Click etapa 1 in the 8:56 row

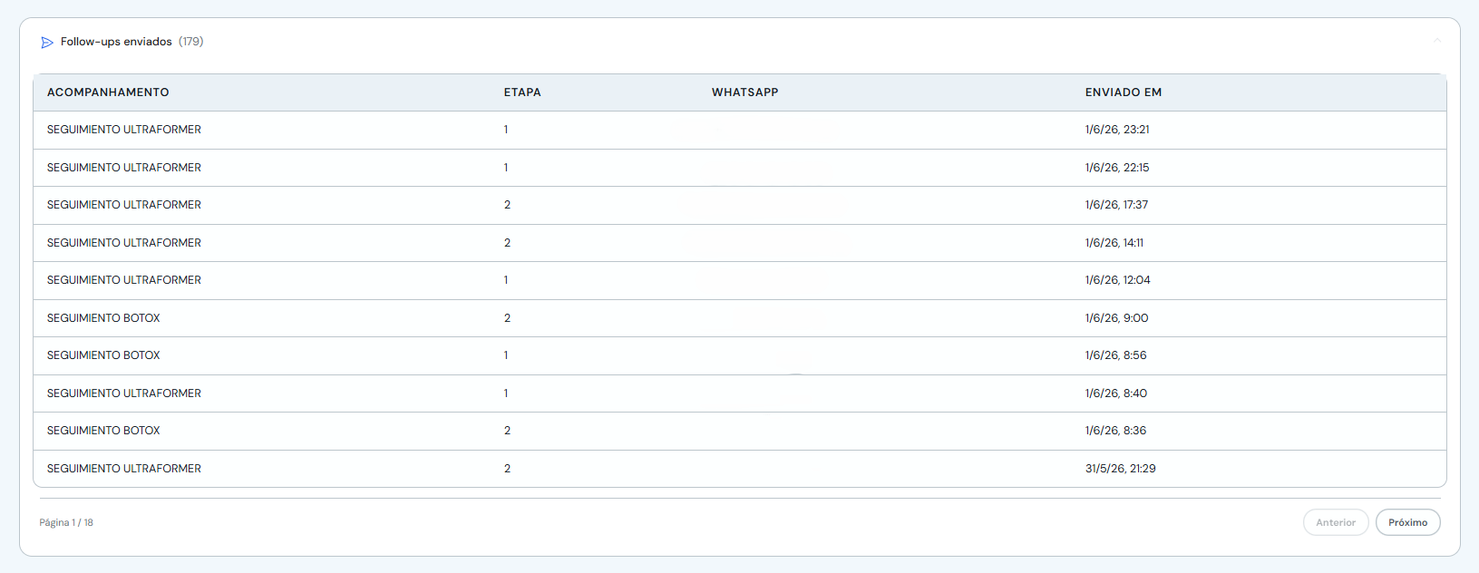(506, 355)
